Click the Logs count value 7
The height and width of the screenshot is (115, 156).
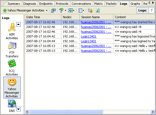(152, 10)
